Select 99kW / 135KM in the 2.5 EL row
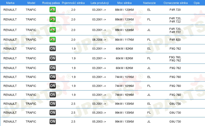The width and height of the screenshot is (205, 126). click(124, 104)
